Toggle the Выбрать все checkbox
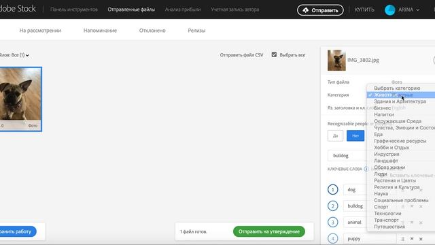 point(274,54)
